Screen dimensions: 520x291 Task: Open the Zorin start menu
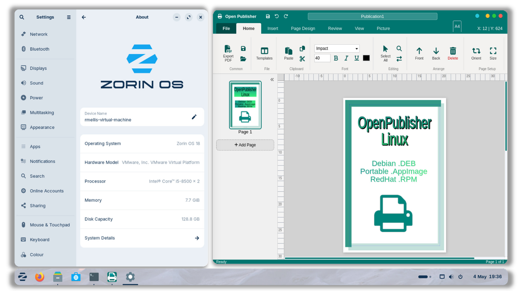pos(22,277)
